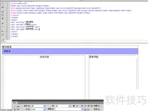The width and height of the screenshot is (148, 111).
Task: Click the #cddh CSS rule on line 12
Action: [51, 13]
